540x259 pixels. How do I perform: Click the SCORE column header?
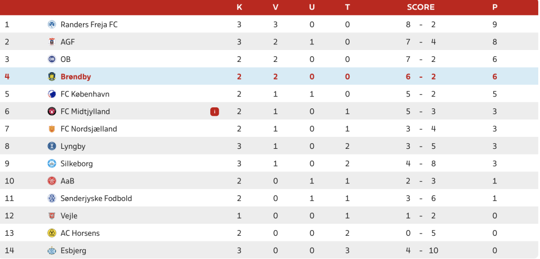(x=421, y=7)
